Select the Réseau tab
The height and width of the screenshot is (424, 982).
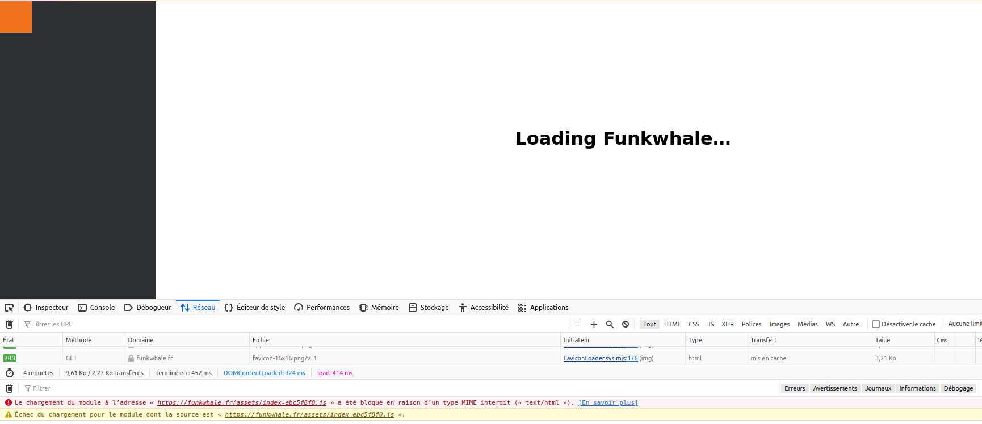point(198,308)
